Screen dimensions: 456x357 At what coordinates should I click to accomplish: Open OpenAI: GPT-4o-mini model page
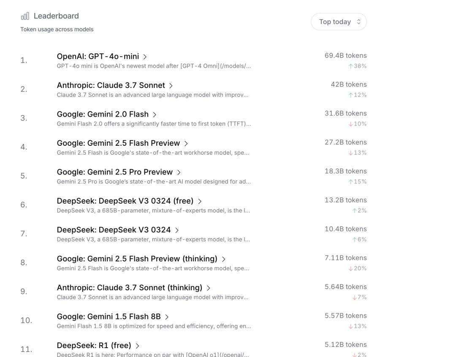pyautogui.click(x=98, y=57)
